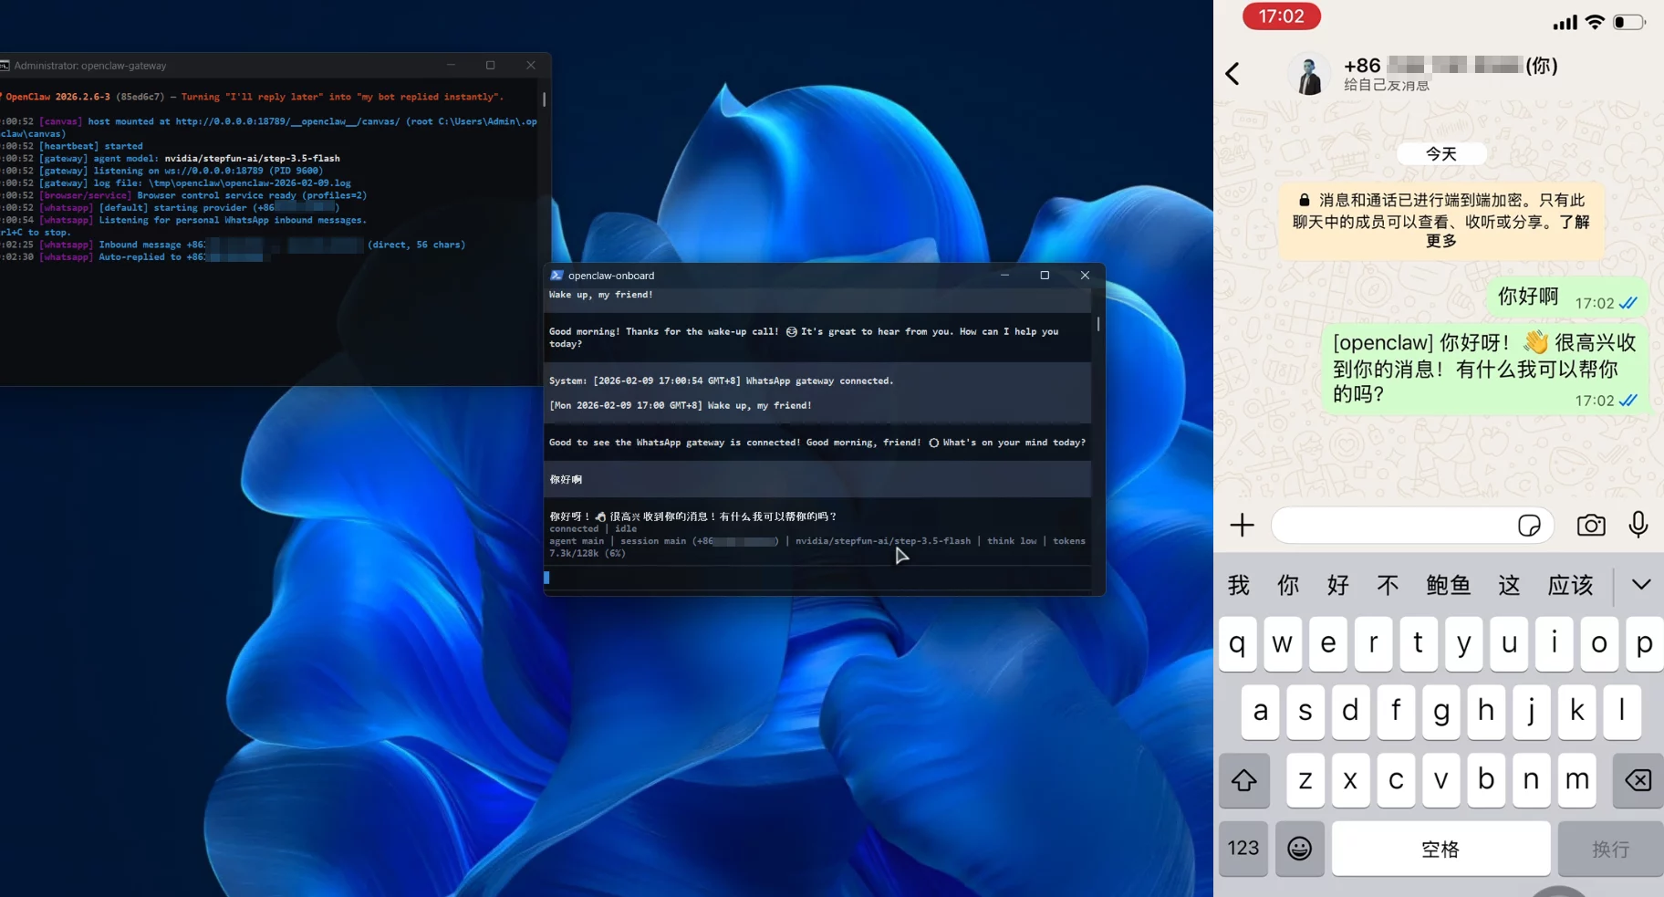Click the message text input field
The width and height of the screenshot is (1664, 897).
(x=1391, y=525)
